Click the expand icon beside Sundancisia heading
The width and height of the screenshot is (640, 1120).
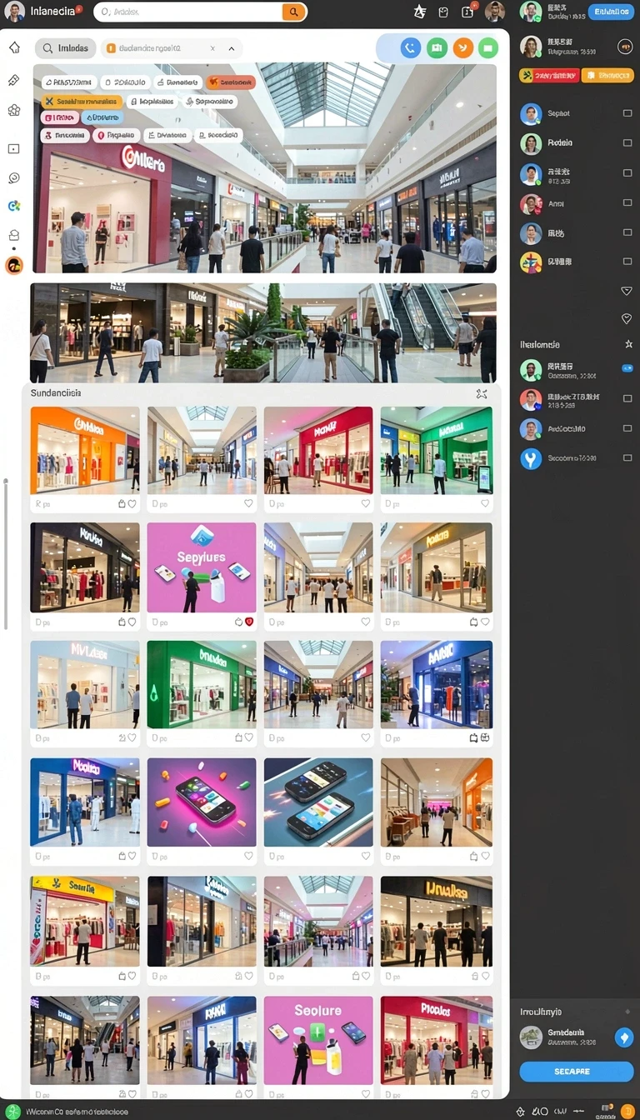(x=481, y=393)
